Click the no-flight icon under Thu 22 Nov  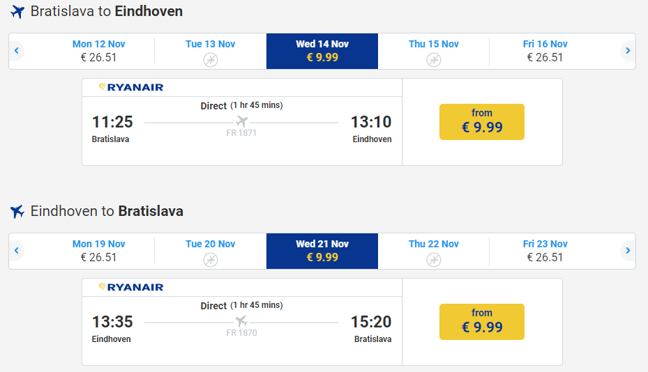point(434,260)
